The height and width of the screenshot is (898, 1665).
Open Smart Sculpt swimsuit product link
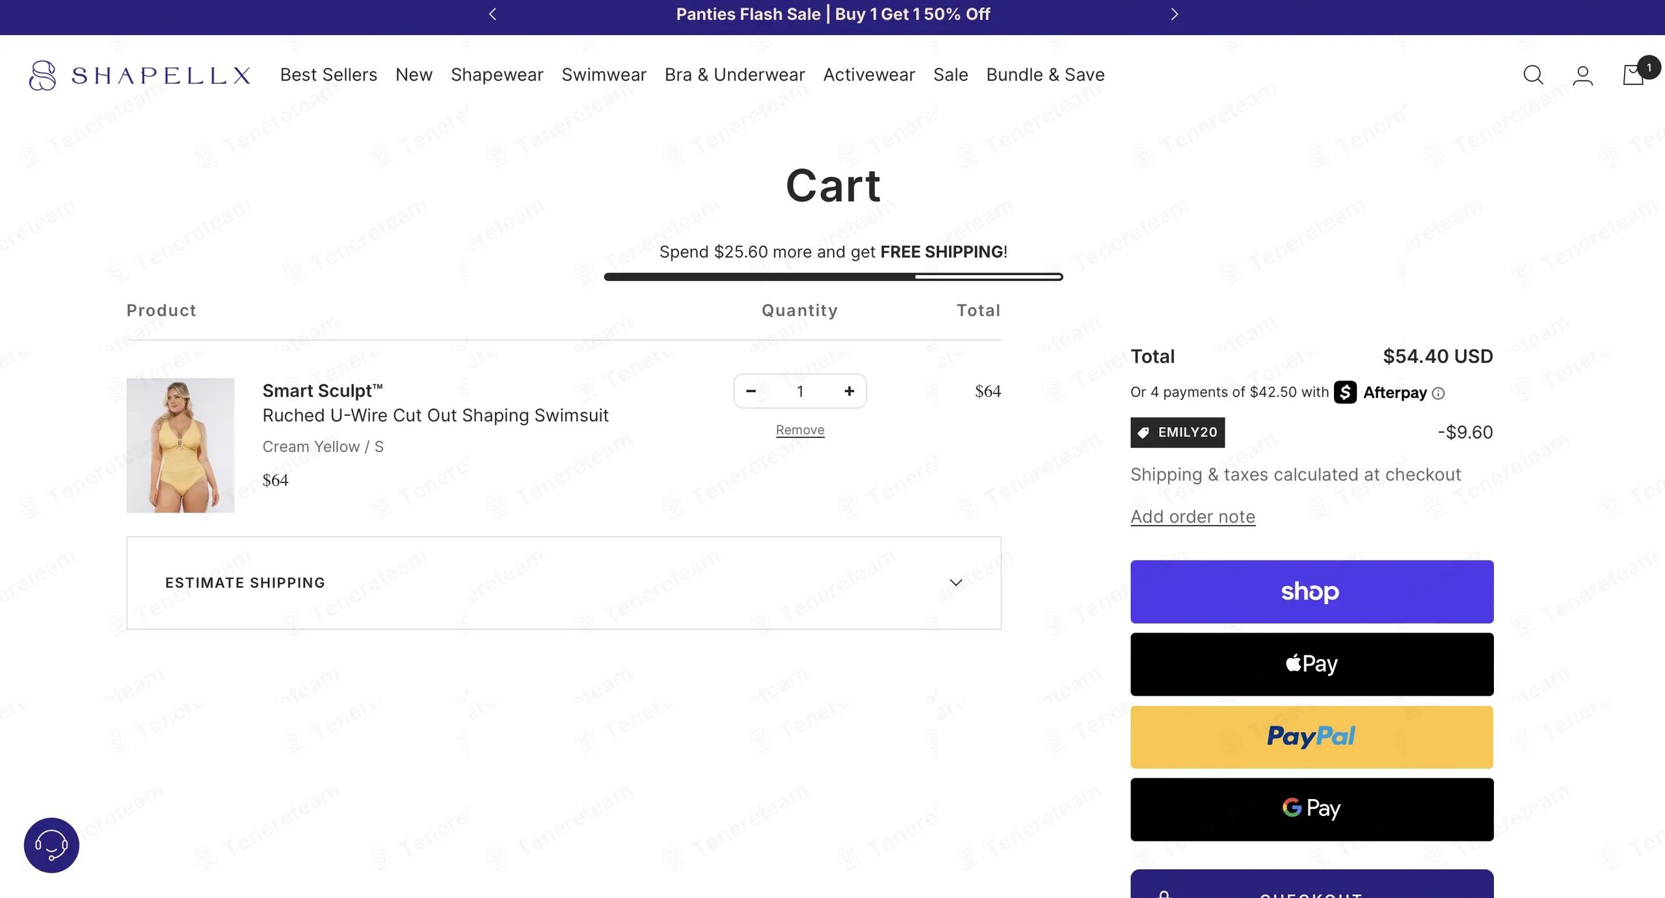(x=435, y=403)
